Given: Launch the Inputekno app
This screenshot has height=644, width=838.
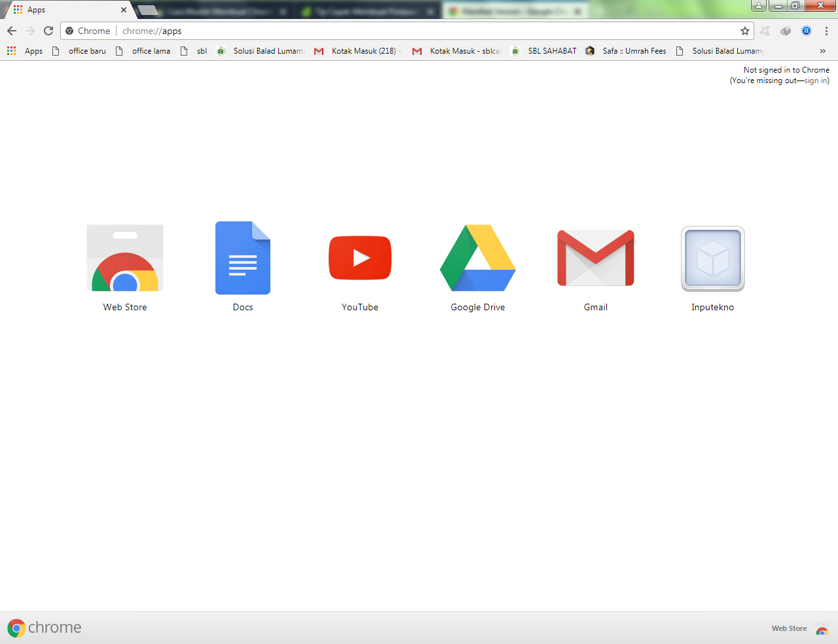Looking at the screenshot, I should 713,259.
